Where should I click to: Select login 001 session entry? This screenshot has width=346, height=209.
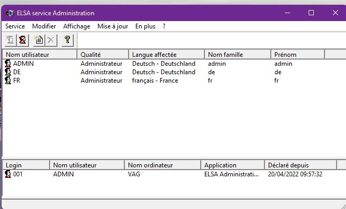tap(18, 174)
